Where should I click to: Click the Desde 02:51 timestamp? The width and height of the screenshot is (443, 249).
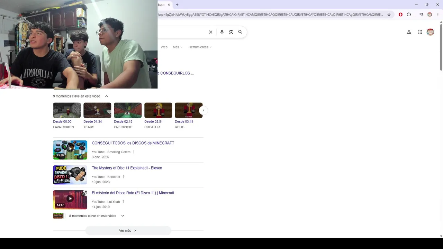click(x=153, y=122)
